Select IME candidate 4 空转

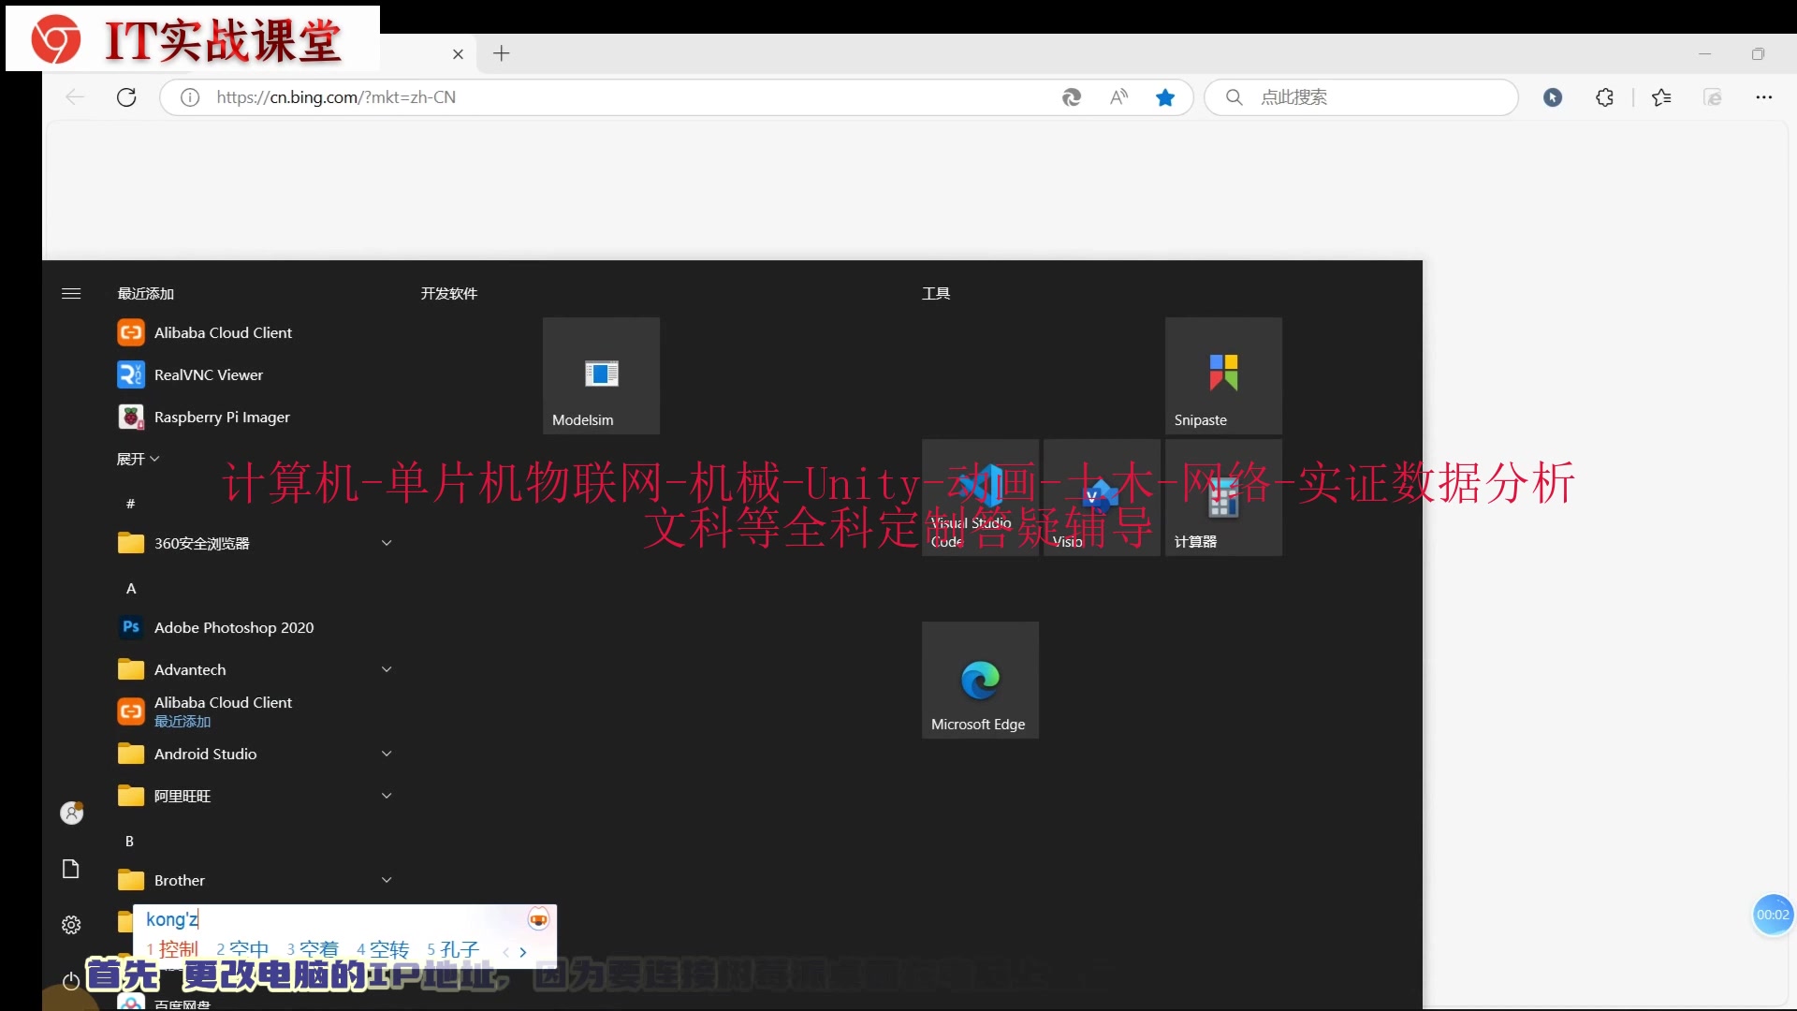click(383, 949)
